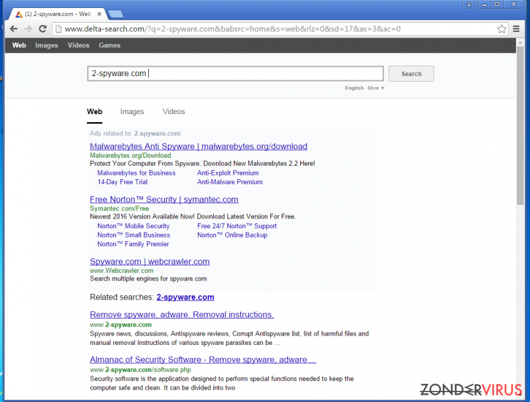This screenshot has width=530, height=402.
Task: Open Games in the dark top navigation bar
Action: [x=110, y=45]
